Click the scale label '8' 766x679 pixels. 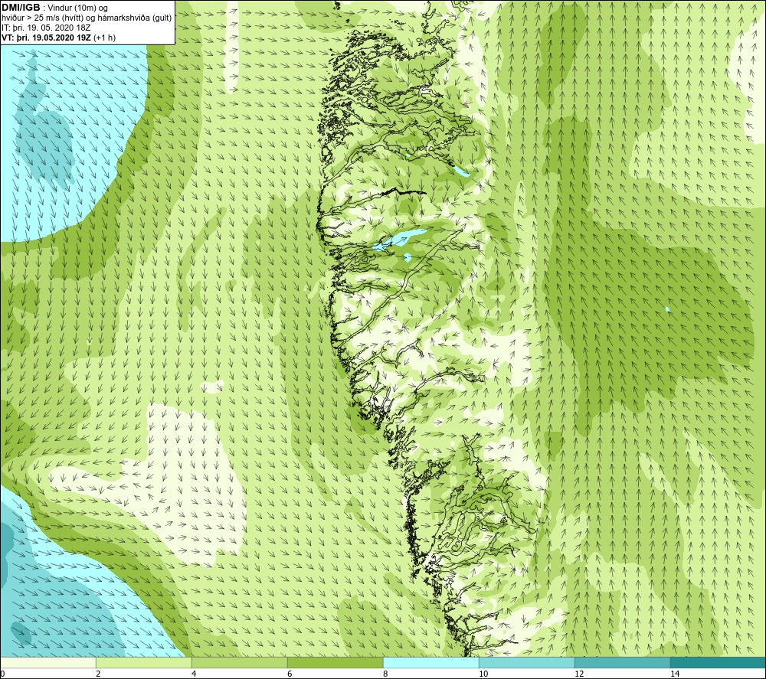coord(385,674)
